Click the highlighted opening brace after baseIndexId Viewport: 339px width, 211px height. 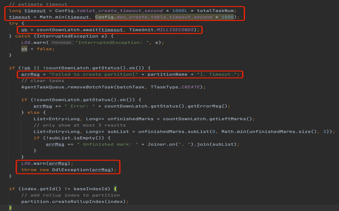(115, 189)
